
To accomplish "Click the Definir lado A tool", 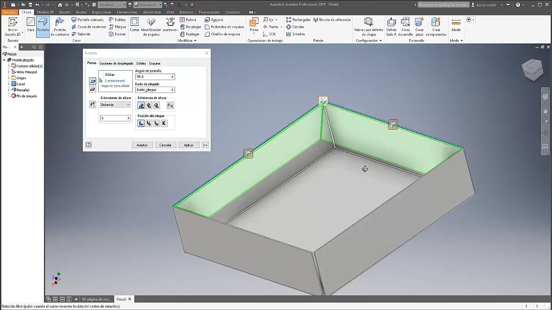I will [x=391, y=27].
